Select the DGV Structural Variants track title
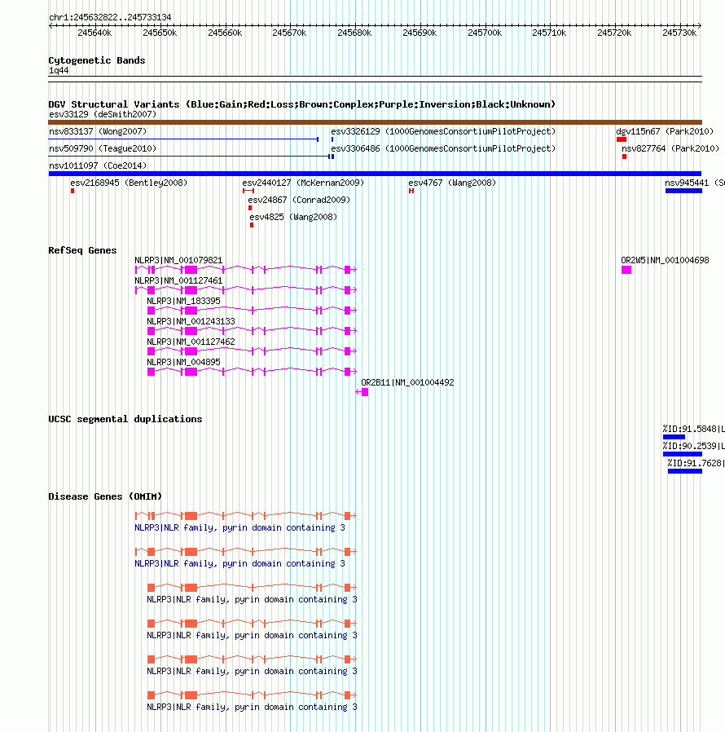725x732 pixels. [x=302, y=104]
